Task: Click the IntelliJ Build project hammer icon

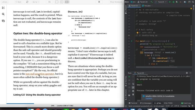Action: click(x=151, y=2)
